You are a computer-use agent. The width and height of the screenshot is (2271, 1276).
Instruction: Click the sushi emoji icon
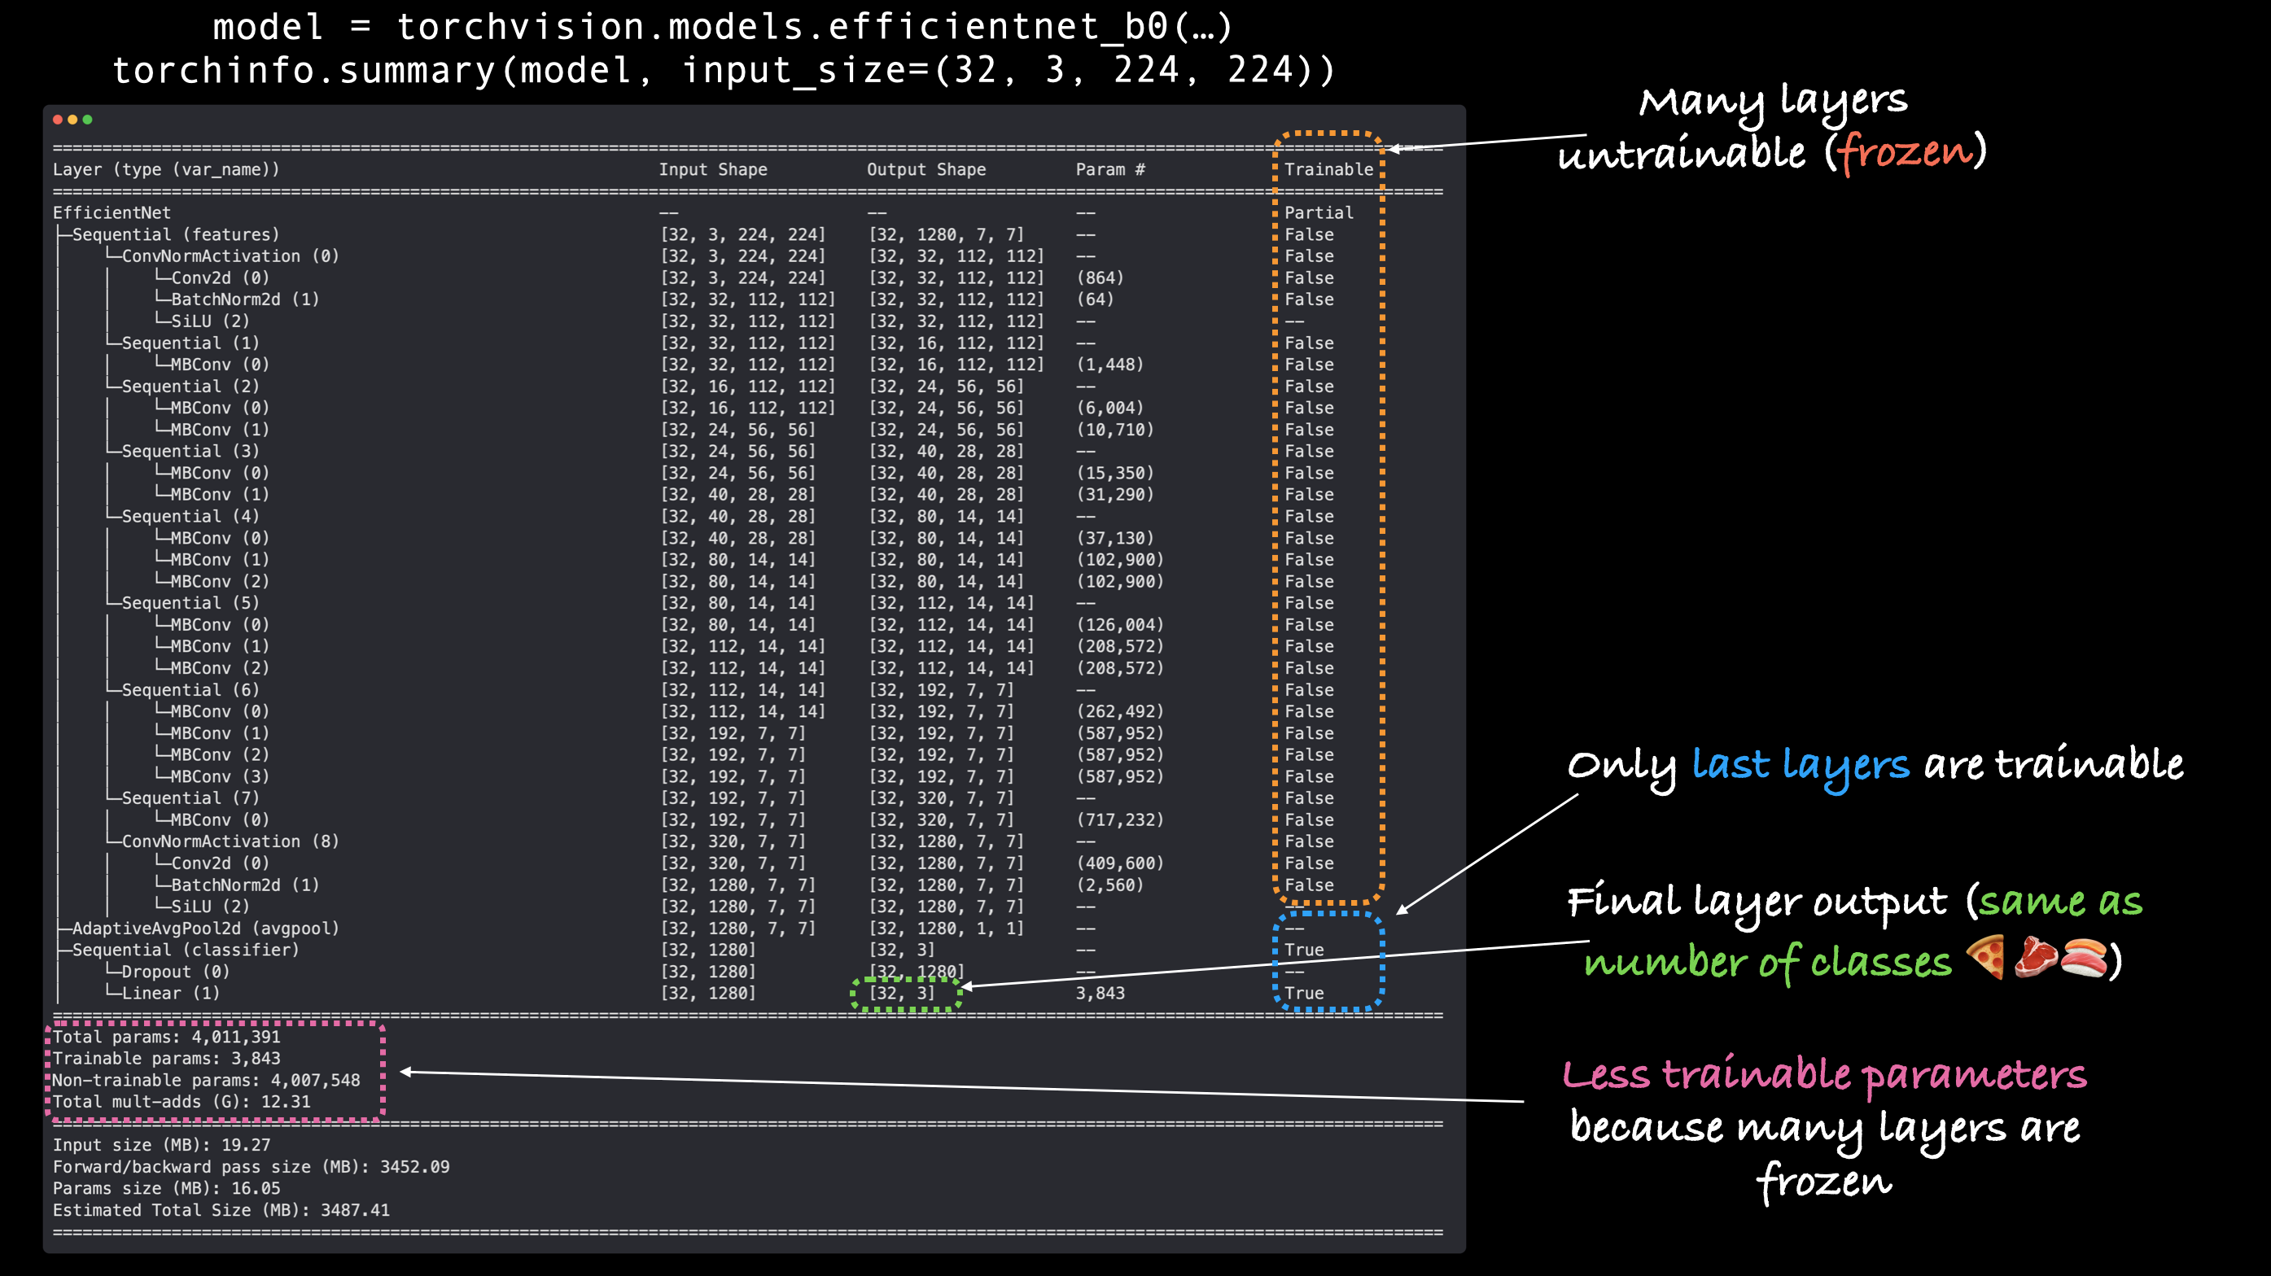(x=2084, y=959)
